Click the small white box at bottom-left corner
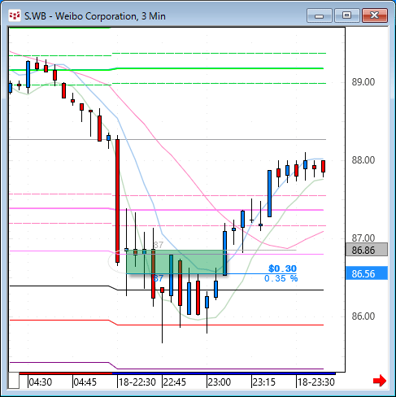This screenshot has width=396, height=397. 14,381
